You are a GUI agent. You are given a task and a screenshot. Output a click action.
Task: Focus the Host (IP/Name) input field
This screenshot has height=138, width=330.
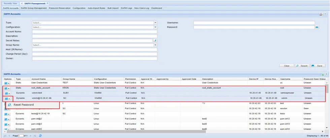(95, 49)
